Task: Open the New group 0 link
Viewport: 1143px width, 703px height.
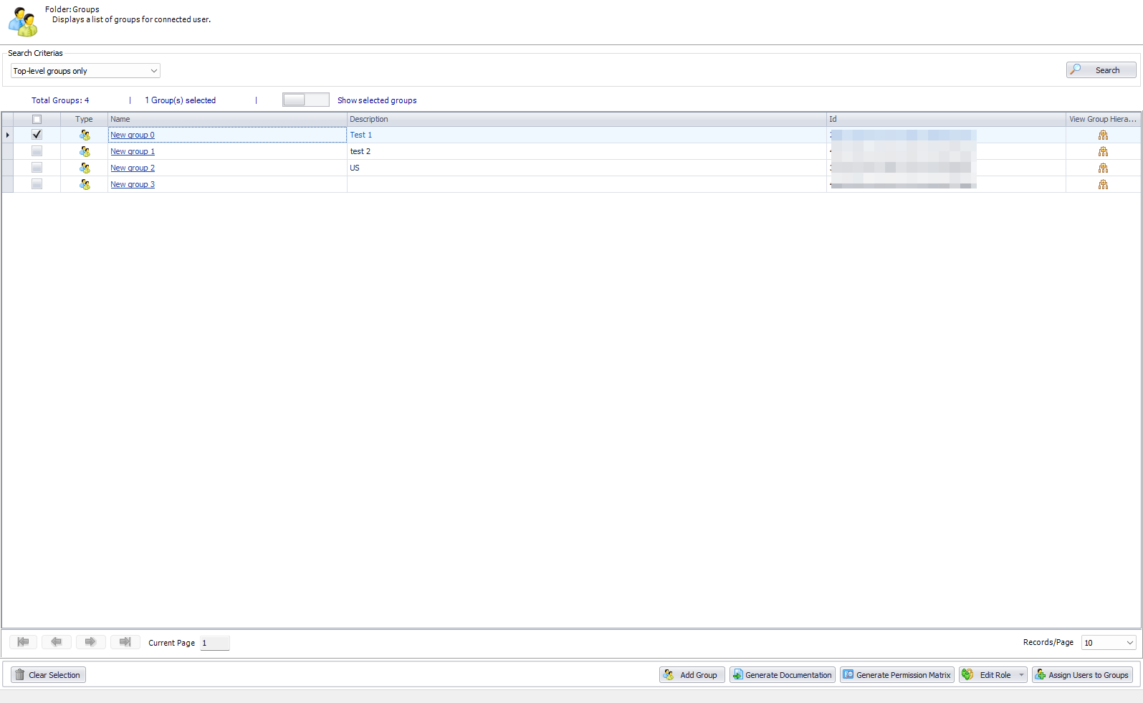Action: pos(133,135)
